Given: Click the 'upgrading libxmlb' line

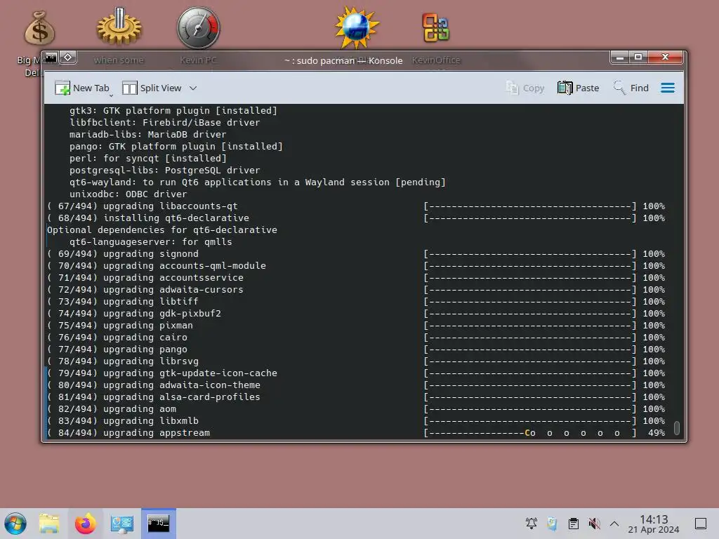Looking at the screenshot, I should 150,421.
